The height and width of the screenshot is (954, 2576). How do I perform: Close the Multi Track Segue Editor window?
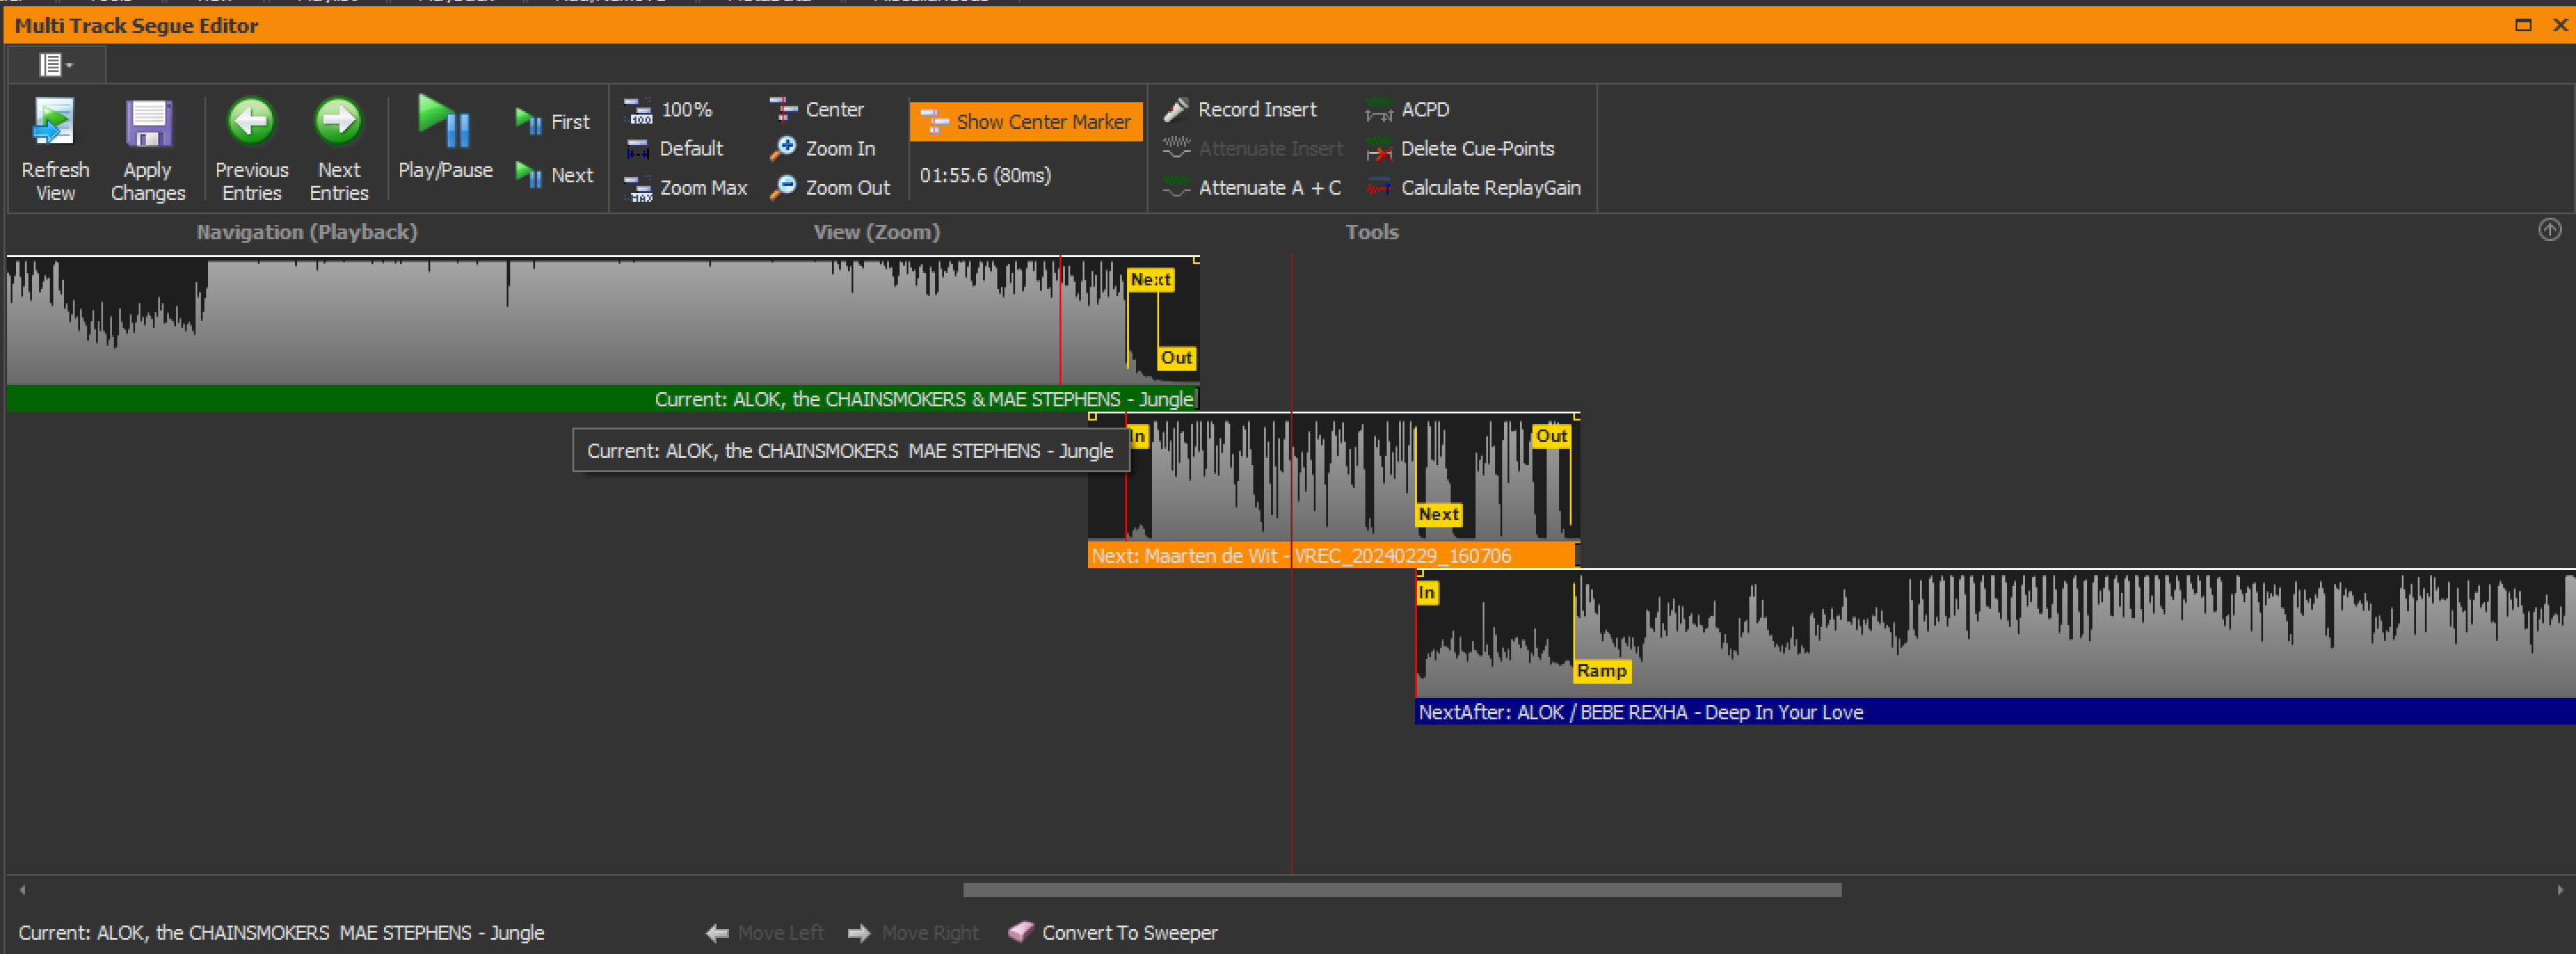click(x=2560, y=25)
